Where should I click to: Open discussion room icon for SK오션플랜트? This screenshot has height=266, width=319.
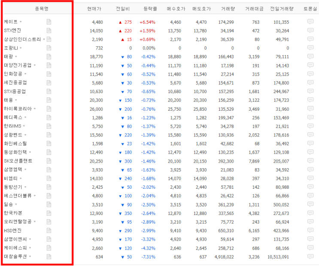point(310,161)
